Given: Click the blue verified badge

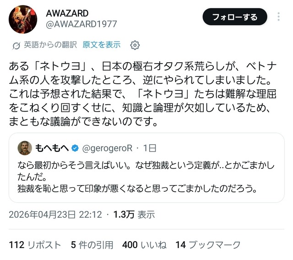Looking at the screenshot, I should (75, 148).
